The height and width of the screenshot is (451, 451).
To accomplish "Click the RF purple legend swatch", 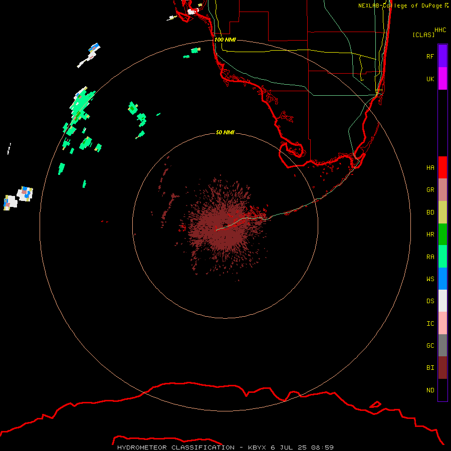I will pos(442,56).
